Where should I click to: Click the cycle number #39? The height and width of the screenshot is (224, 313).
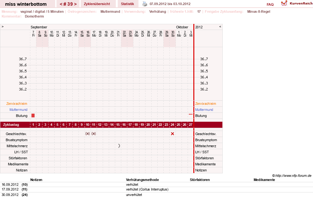[x=68, y=4]
